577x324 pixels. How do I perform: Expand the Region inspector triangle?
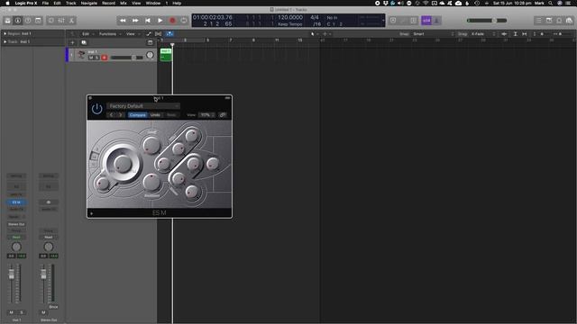point(5,33)
